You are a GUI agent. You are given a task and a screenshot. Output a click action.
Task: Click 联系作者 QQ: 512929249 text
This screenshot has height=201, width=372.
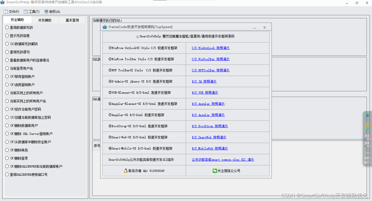(x=146, y=171)
